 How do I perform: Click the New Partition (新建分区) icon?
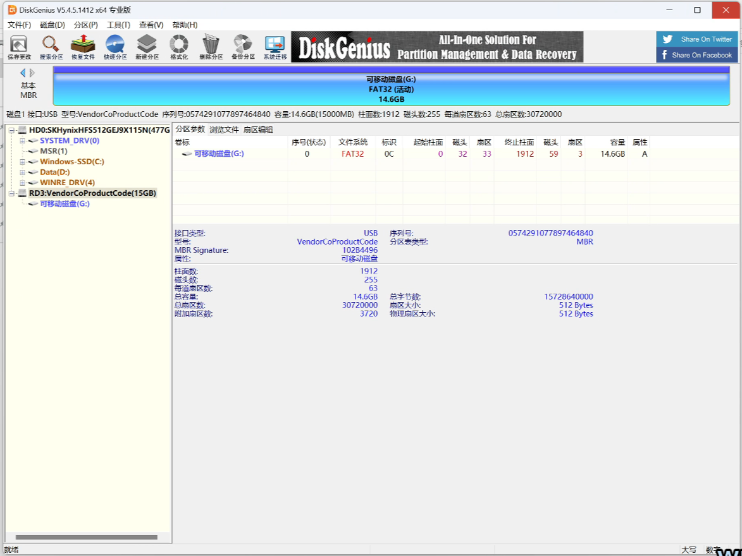[x=147, y=47]
